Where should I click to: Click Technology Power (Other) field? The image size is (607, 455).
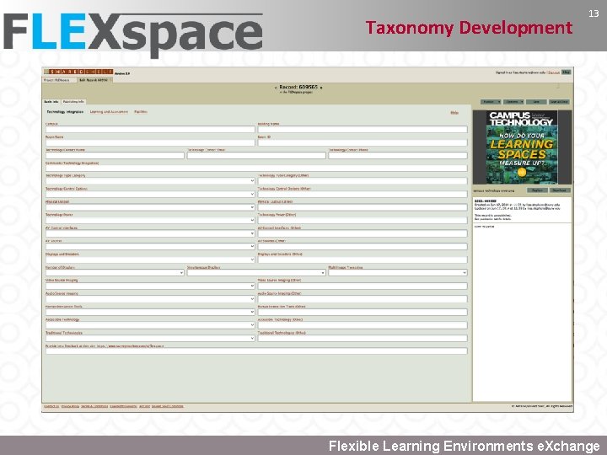363,220
